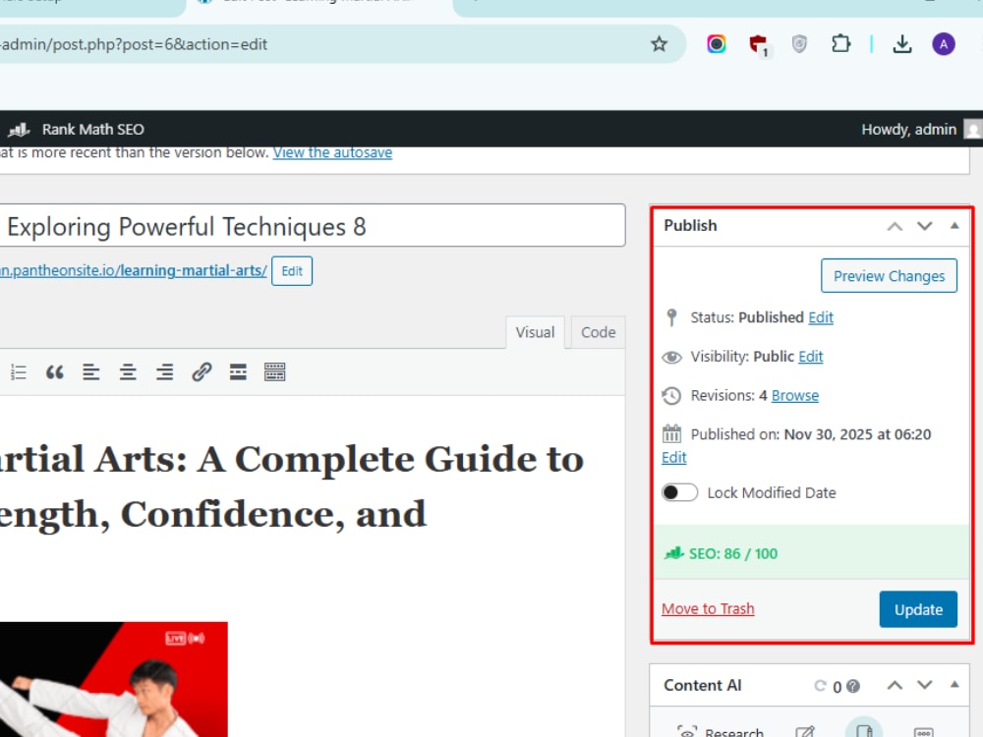Align text right in the editor
The width and height of the screenshot is (983, 737).
click(164, 372)
